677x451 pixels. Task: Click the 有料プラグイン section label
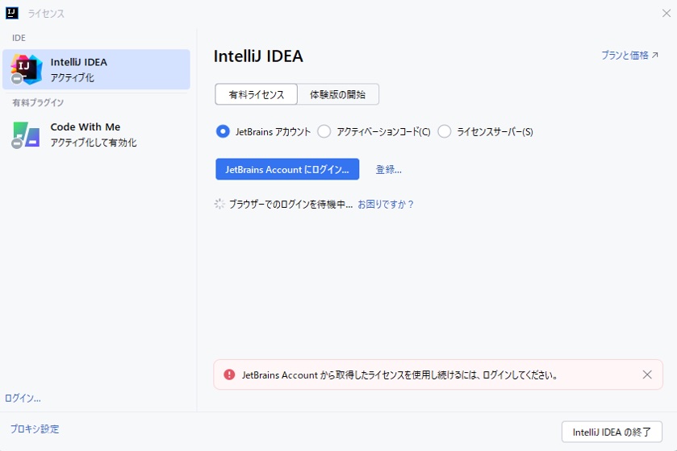[38, 102]
